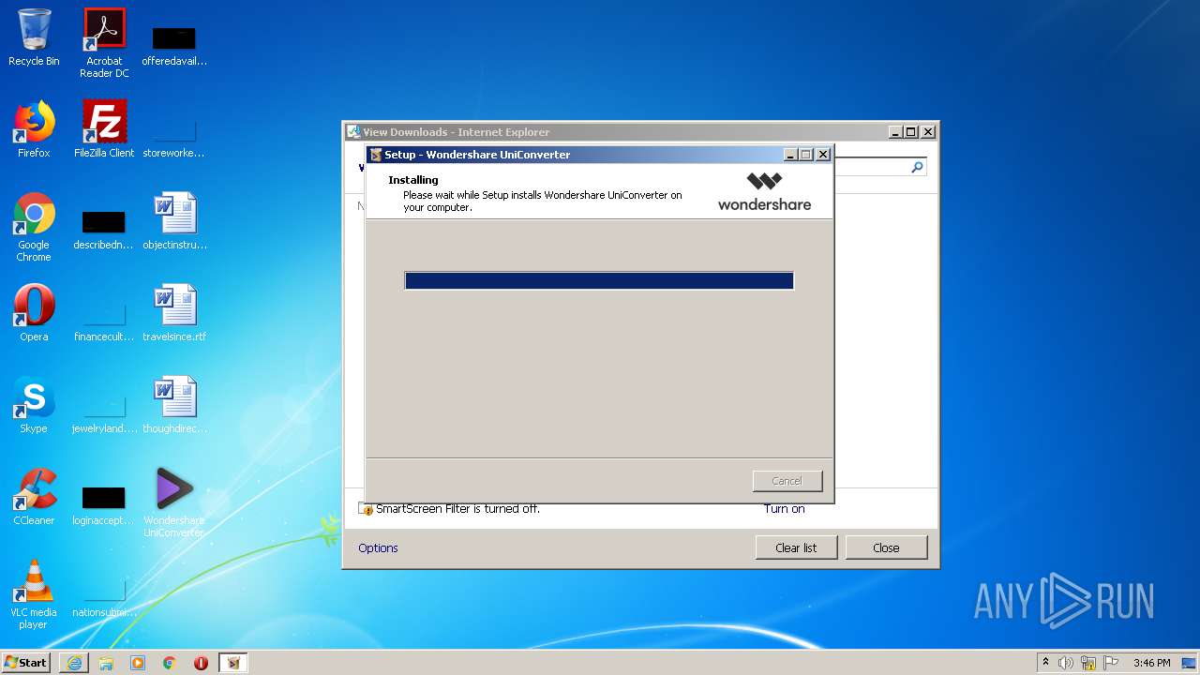This screenshot has height=675, width=1200.
Task: Click network tray icon
Action: coord(1088,663)
